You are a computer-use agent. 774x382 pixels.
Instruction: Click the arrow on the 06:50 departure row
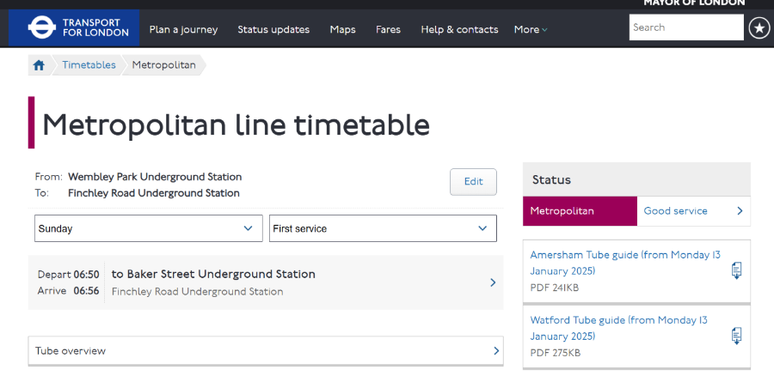[493, 282]
